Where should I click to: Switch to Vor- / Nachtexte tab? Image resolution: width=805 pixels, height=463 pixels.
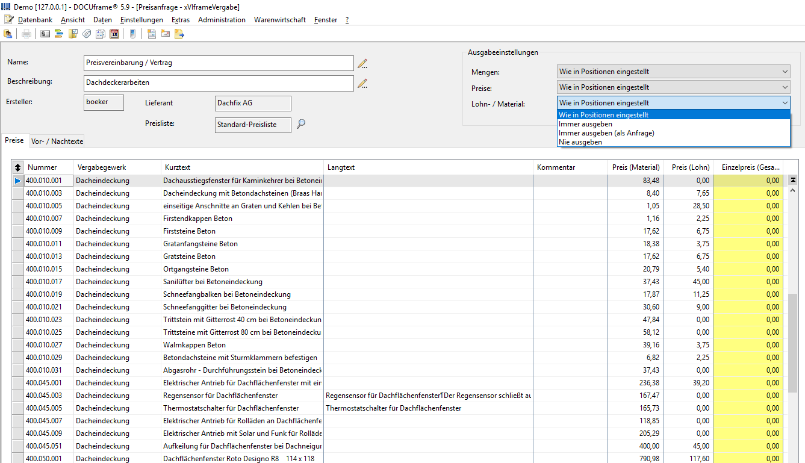click(x=57, y=141)
